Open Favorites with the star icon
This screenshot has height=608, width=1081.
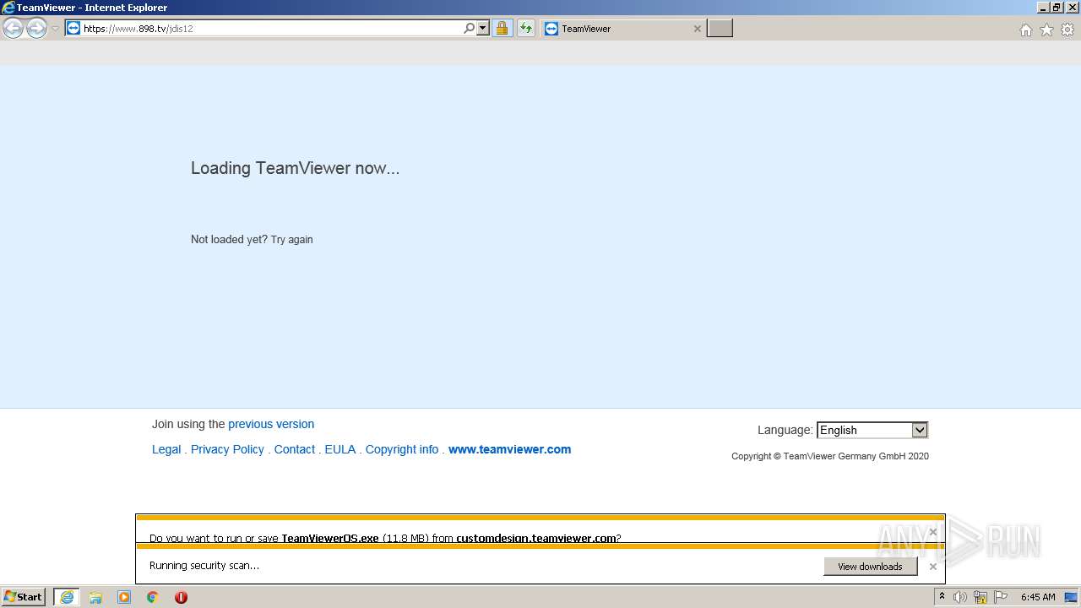pyautogui.click(x=1046, y=30)
